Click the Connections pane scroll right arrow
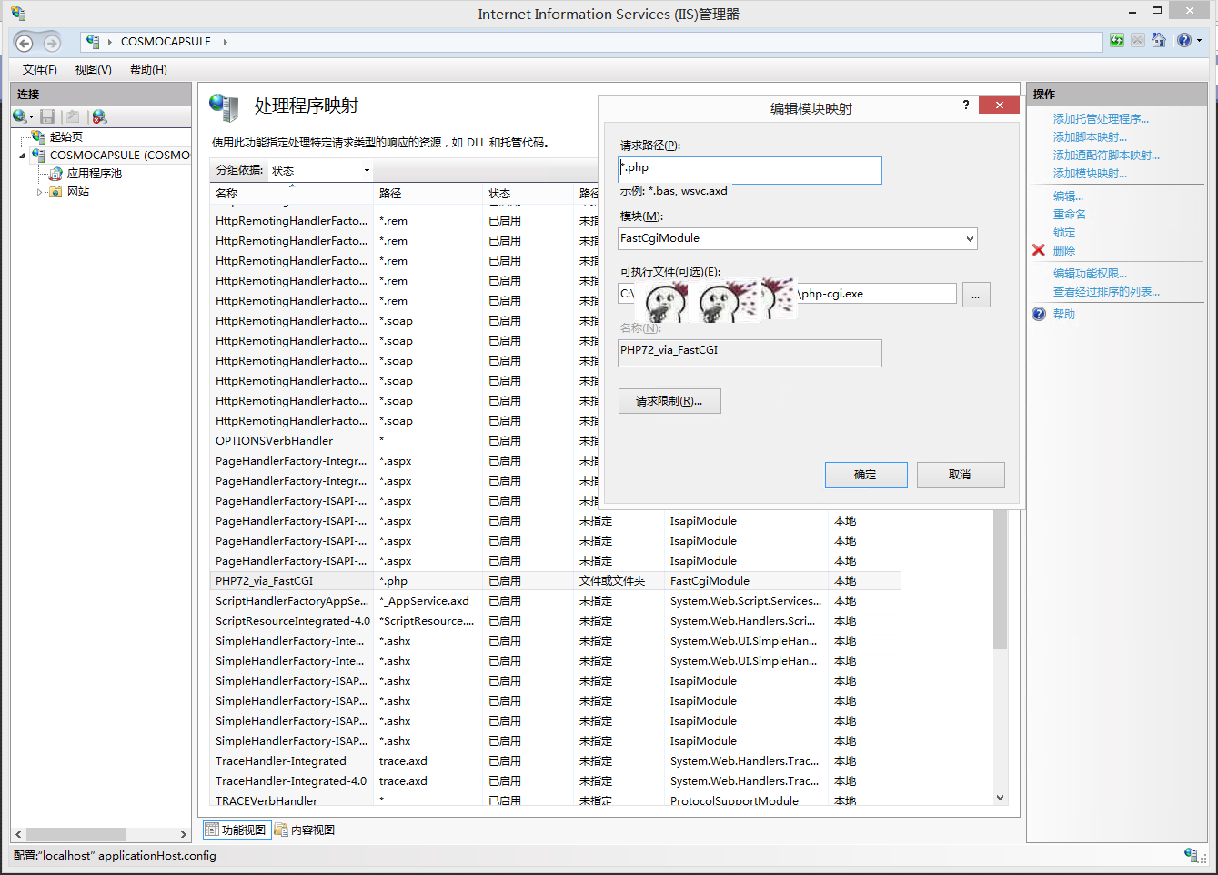This screenshot has height=875, width=1218. click(184, 834)
